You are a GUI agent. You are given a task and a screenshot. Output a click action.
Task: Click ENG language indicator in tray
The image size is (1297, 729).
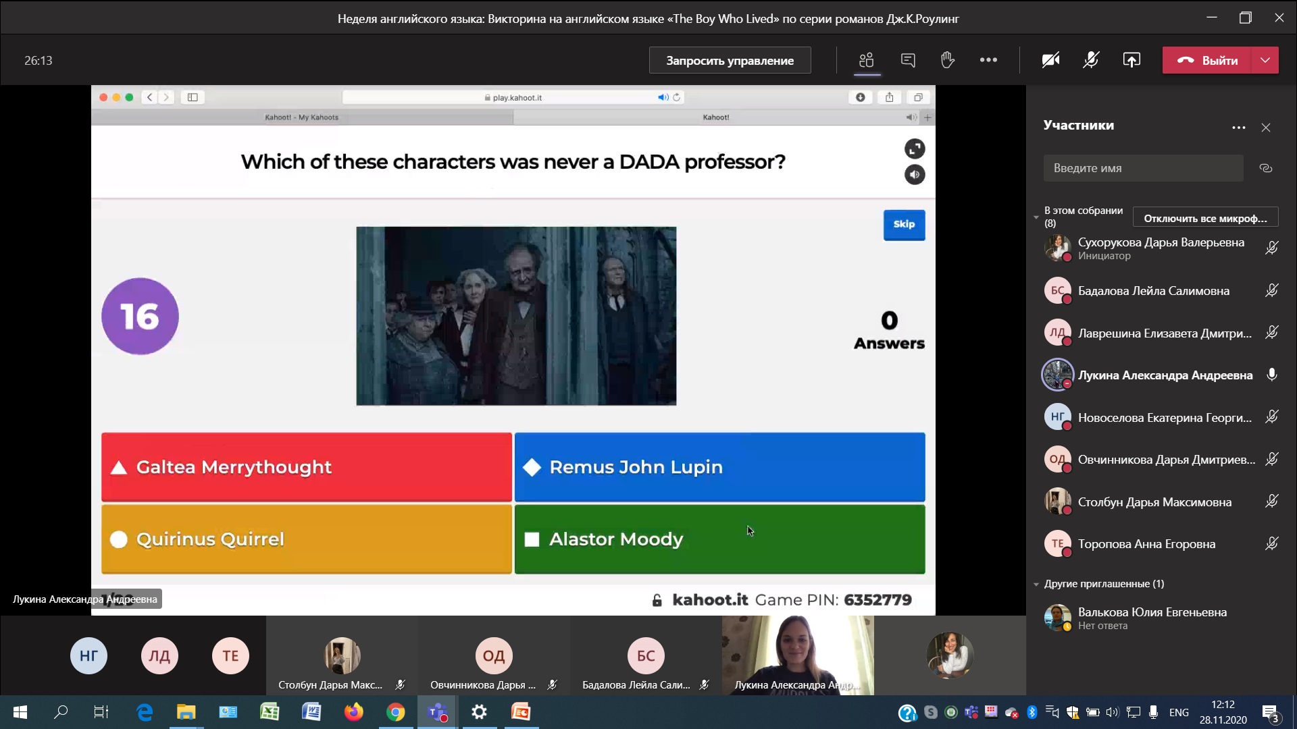click(x=1179, y=712)
